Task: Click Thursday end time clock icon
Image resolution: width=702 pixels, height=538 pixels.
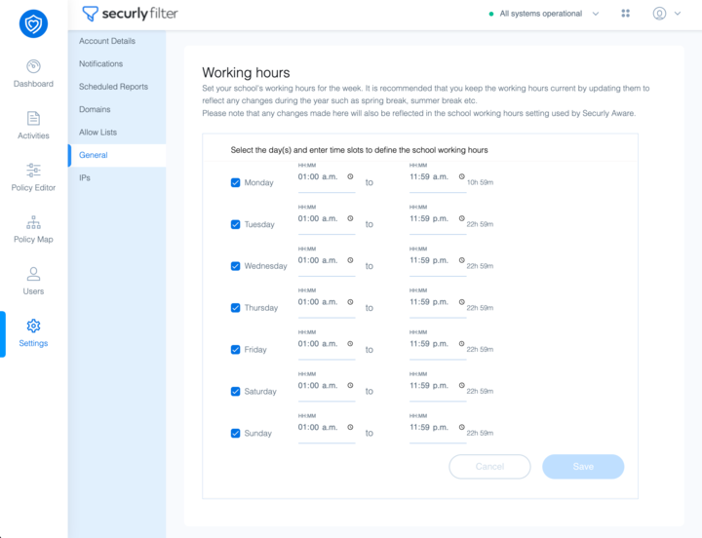Action: (461, 302)
